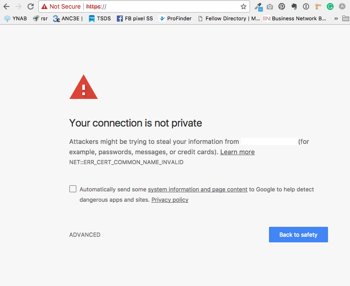Show hidden bookmarks with the double chevron

336,19
